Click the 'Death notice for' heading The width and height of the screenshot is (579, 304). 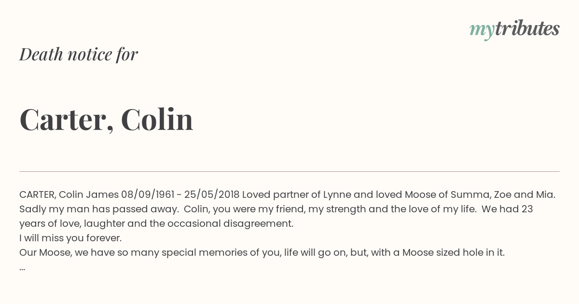79,55
